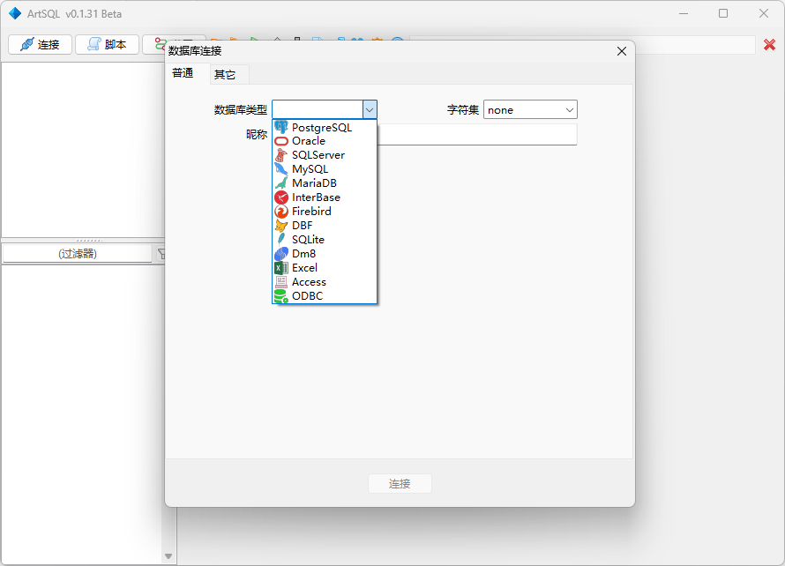
Task: Click the SQLite feather icon
Action: (281, 239)
